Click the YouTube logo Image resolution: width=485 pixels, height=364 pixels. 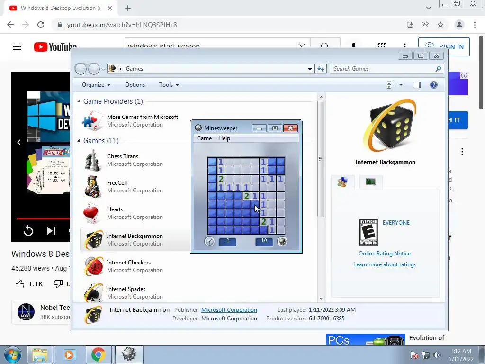[55, 47]
